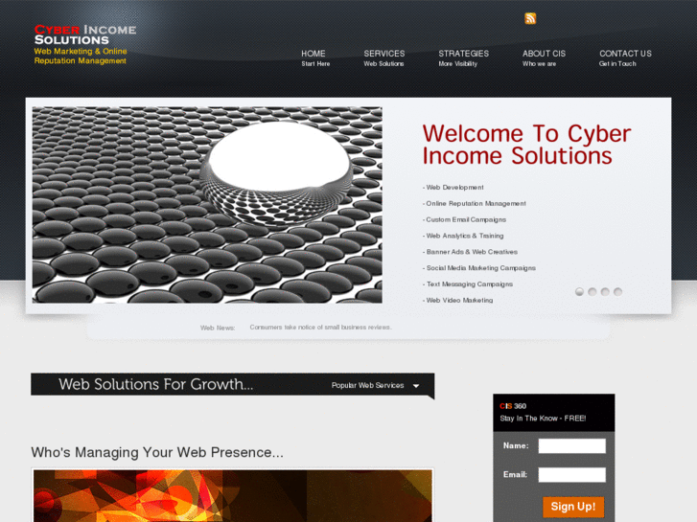
Task: Select the fourth slider pagination dot
Action: [x=617, y=291]
